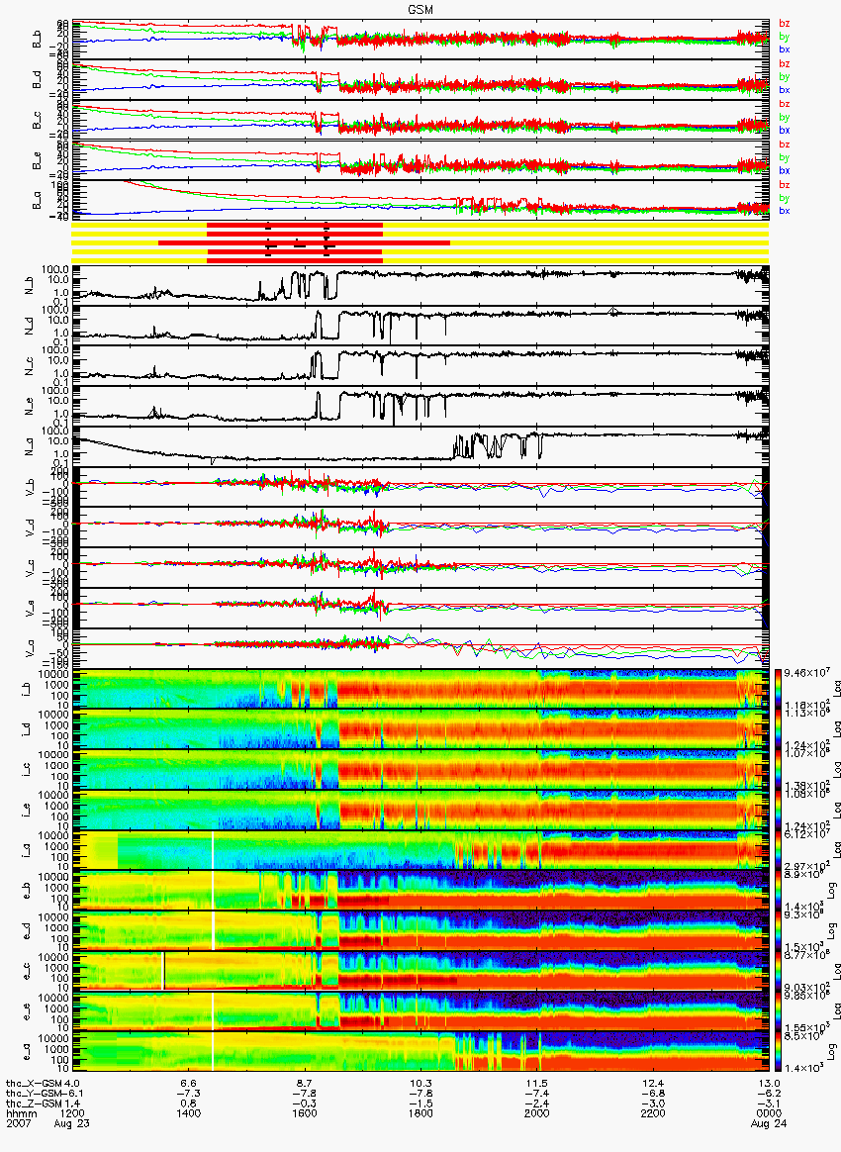The image size is (841, 1152).
Task: Click the i_a ion spectrogram label
Action: tap(27, 851)
